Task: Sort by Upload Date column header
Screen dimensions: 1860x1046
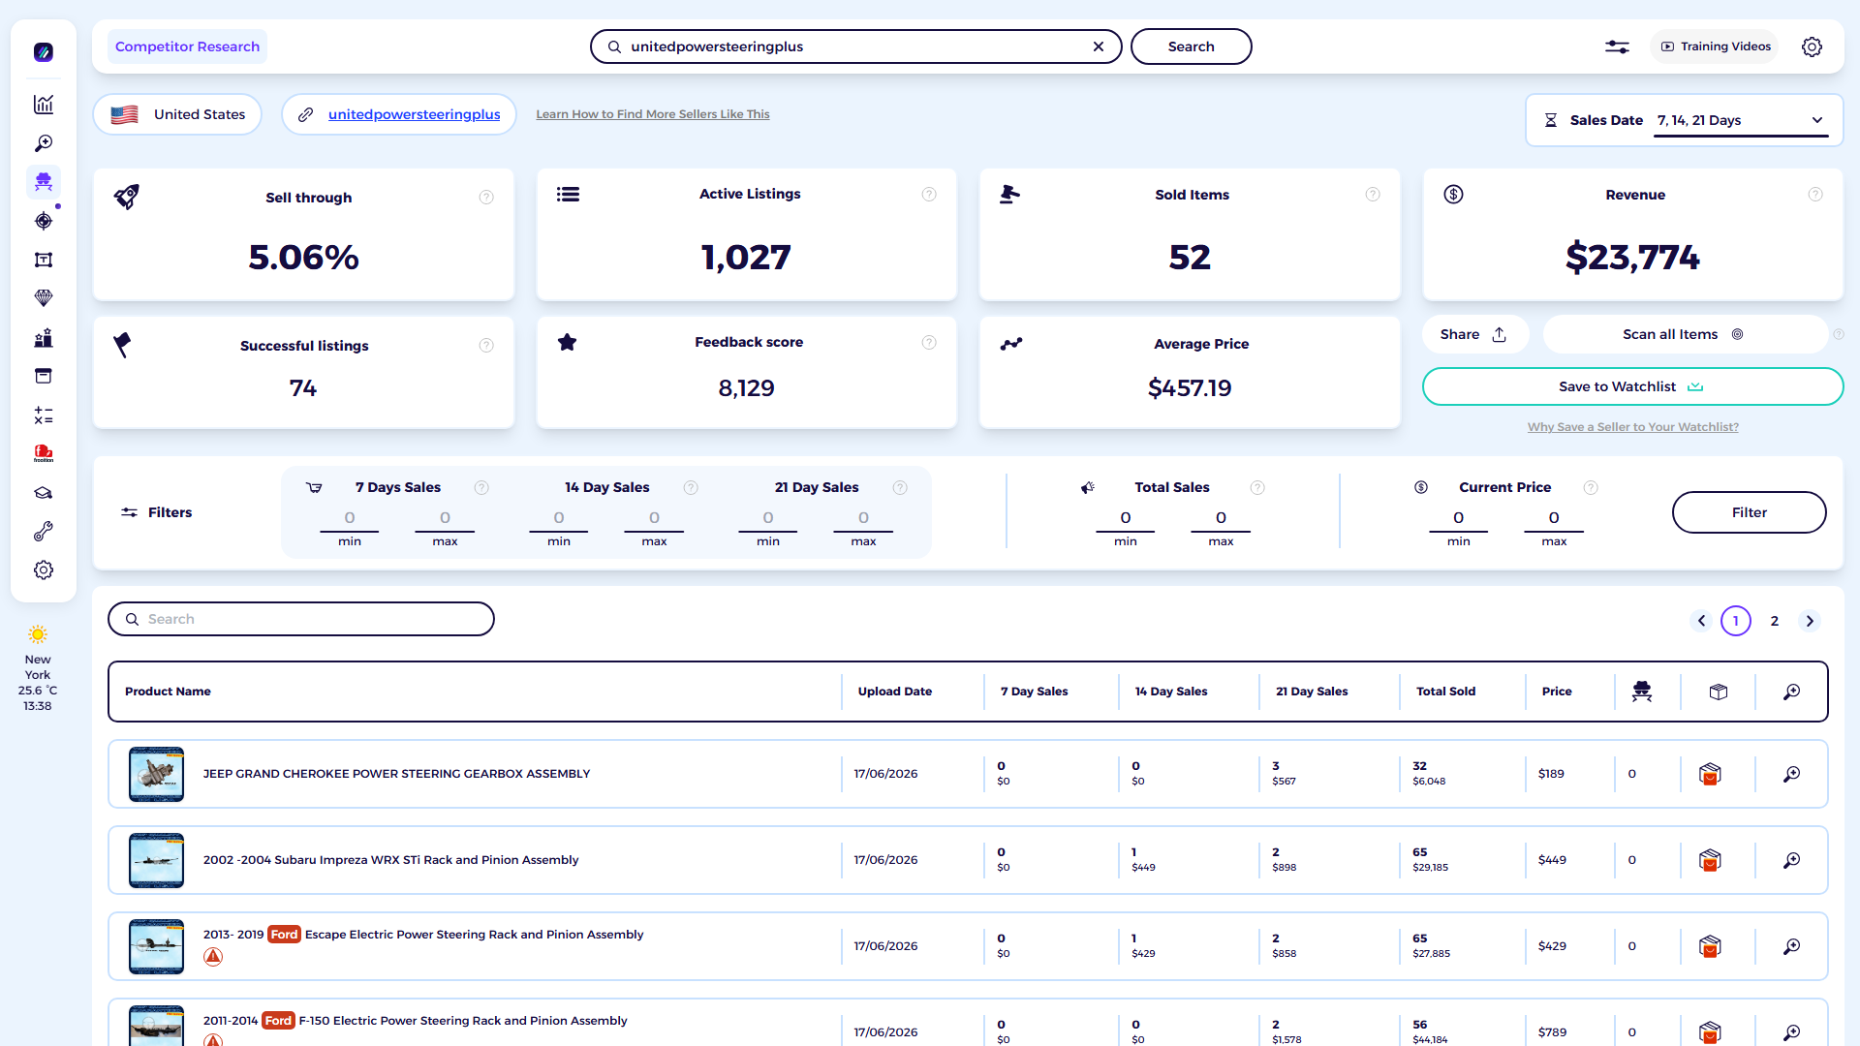Action: 894,692
